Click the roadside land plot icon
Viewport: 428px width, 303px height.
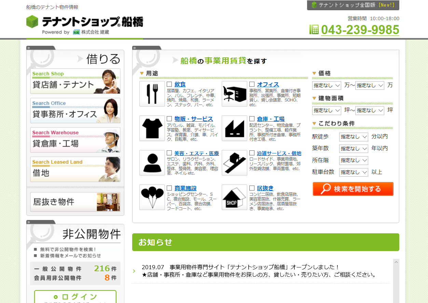click(234, 163)
